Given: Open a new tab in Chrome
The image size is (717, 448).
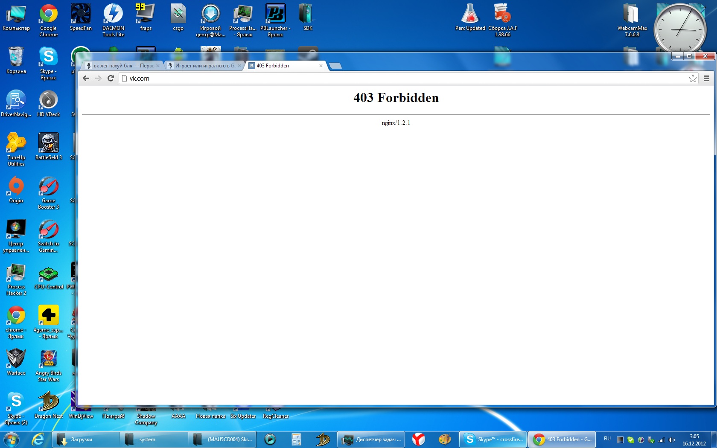Looking at the screenshot, I should click(335, 66).
